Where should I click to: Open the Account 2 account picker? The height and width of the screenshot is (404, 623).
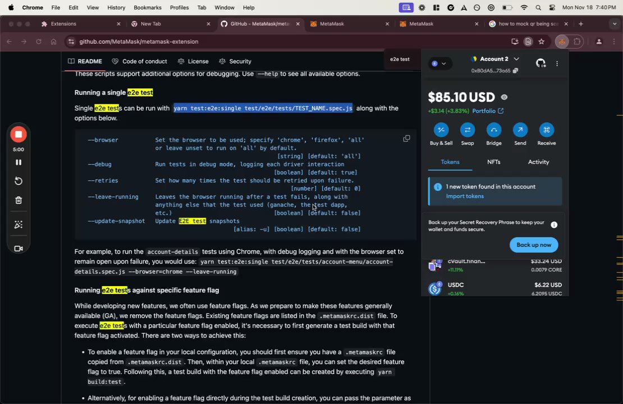[495, 59]
